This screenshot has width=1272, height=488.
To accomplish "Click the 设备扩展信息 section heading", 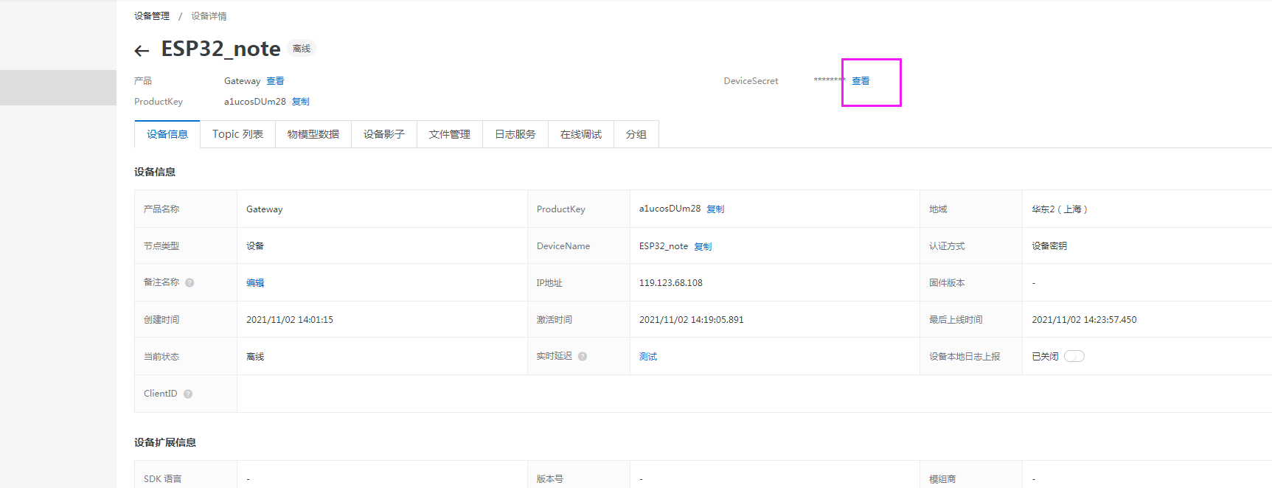I will [165, 442].
